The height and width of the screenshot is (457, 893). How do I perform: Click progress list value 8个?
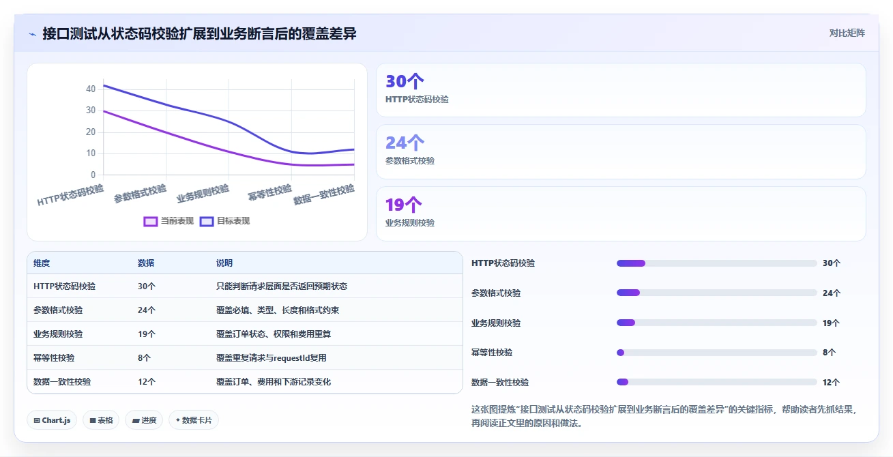pos(829,353)
